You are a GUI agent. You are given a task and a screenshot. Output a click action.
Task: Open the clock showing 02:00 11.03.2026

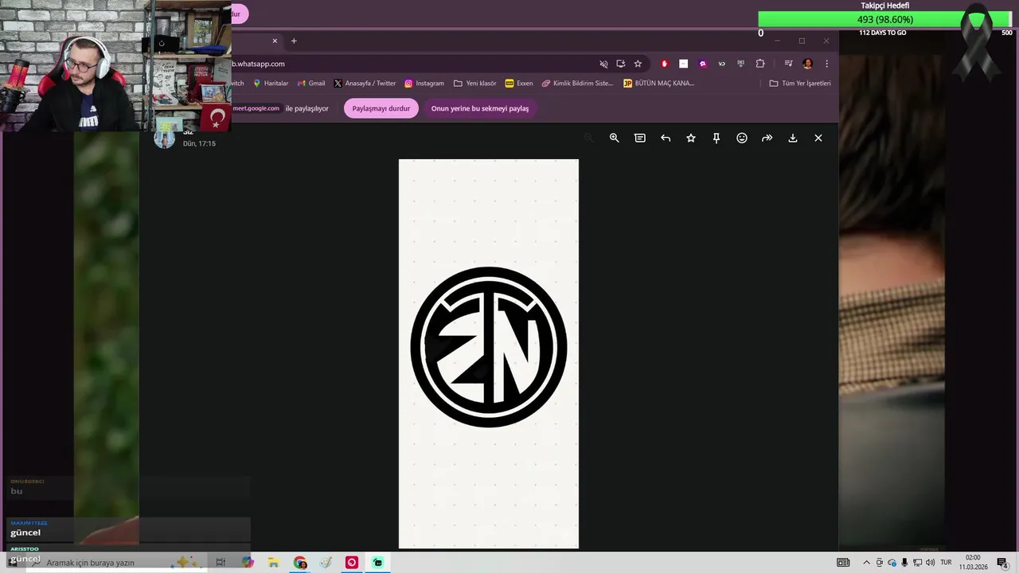(x=973, y=563)
